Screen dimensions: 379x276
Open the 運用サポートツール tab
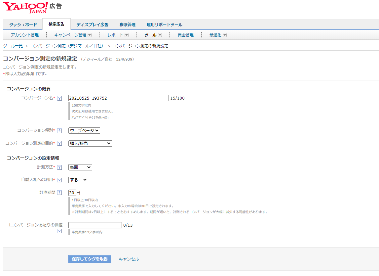tap(164, 25)
